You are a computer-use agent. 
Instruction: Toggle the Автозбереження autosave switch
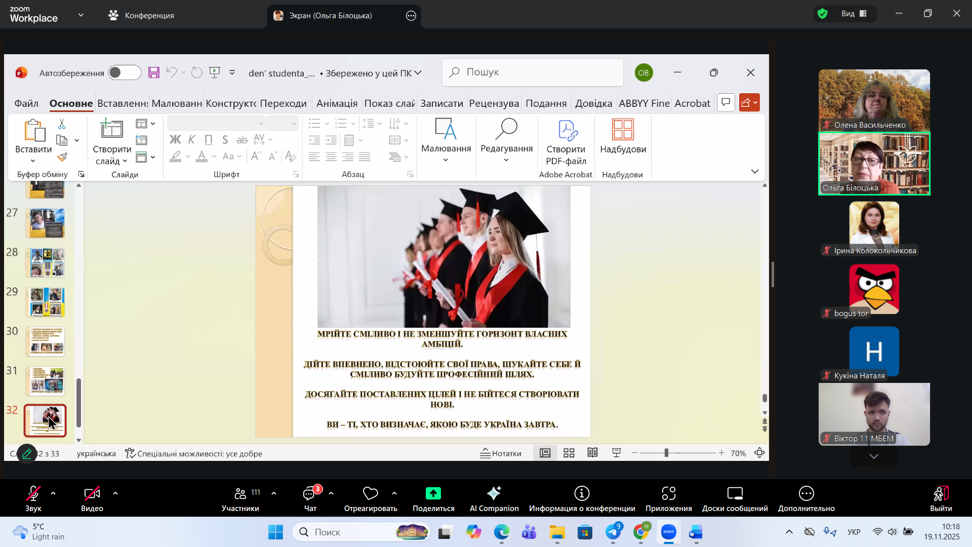[125, 72]
